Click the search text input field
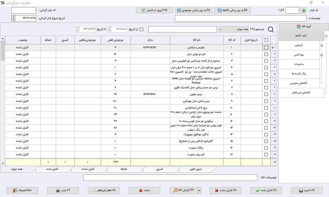329x197 pixels. coord(182,29)
